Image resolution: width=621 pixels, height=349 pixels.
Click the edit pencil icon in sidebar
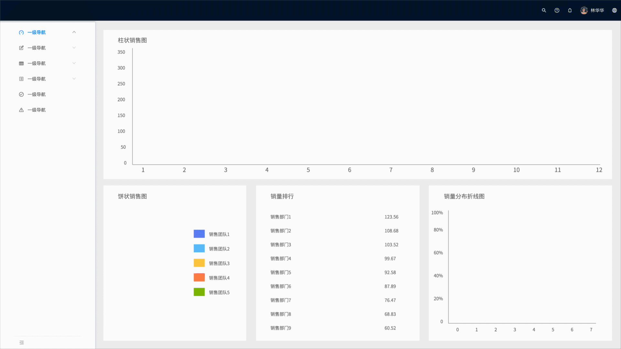pos(21,48)
